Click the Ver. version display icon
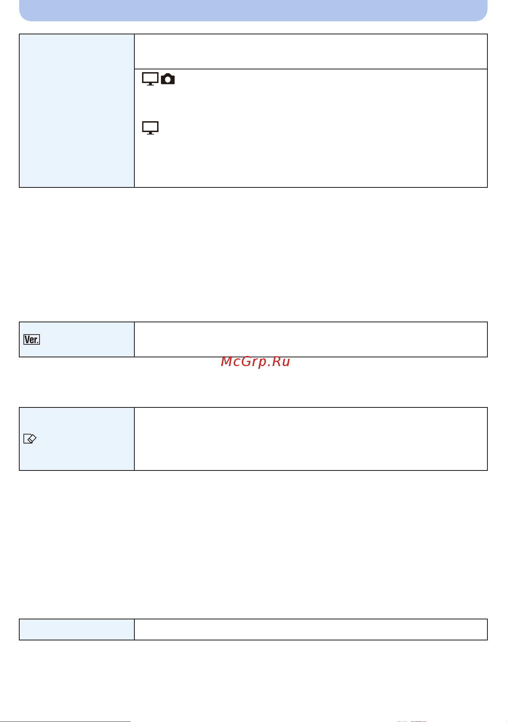Screen dimensions: 507x722 31,339
